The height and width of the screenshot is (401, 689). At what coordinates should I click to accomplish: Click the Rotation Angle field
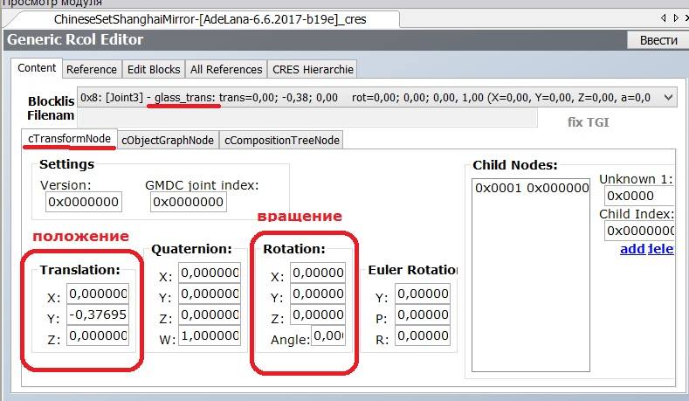coord(328,337)
